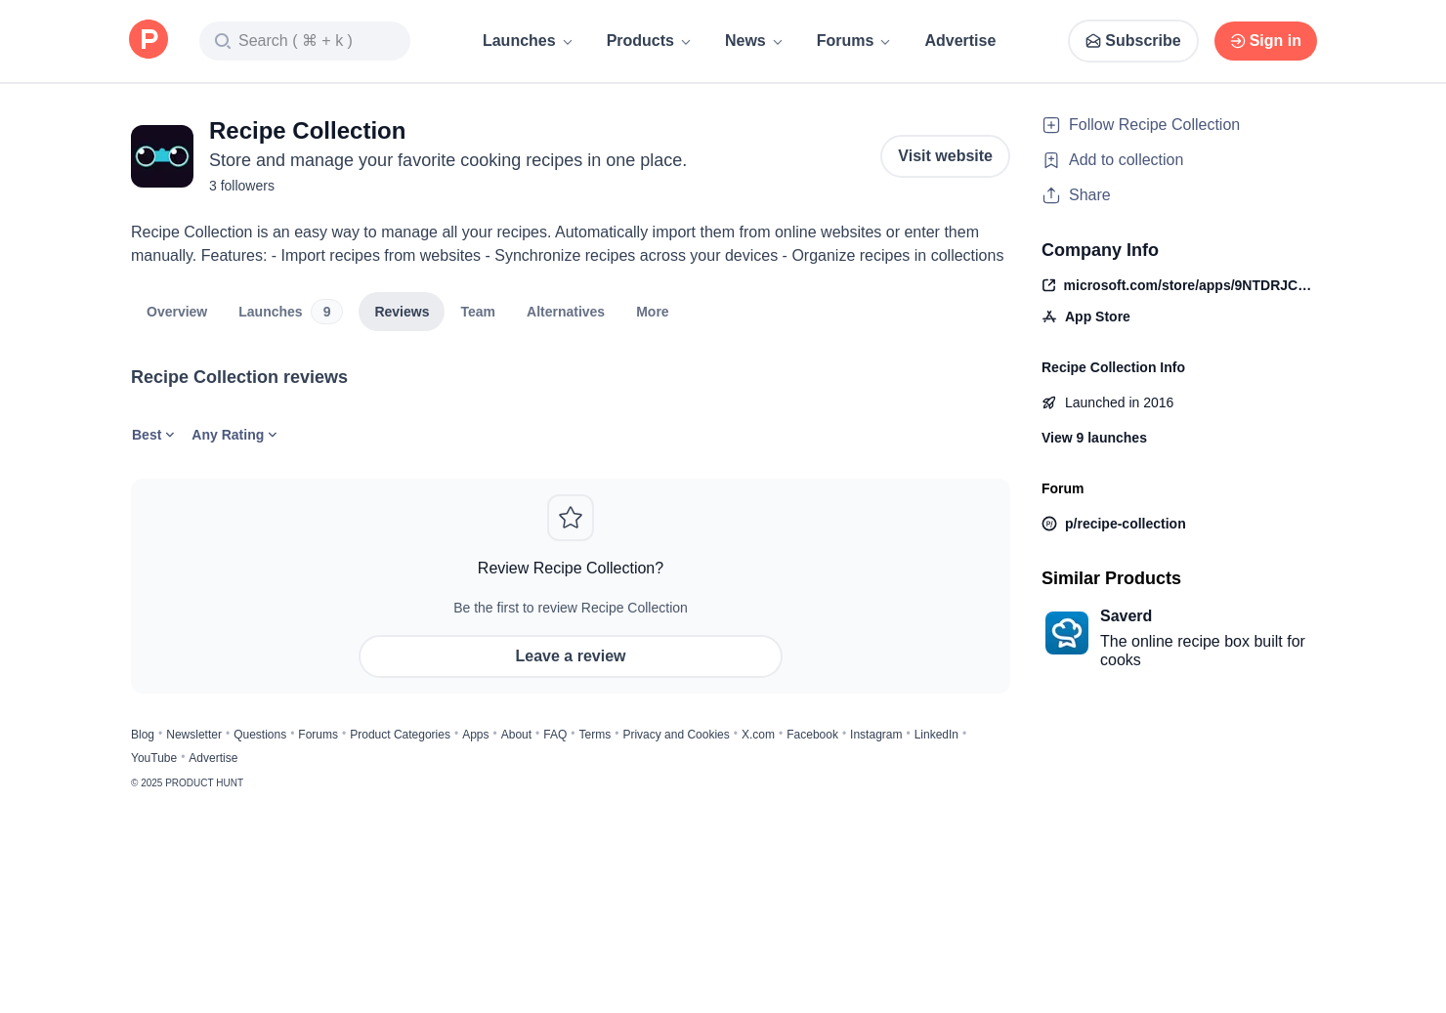
Task: Expand the Launches nav dropdown
Action: coord(528,41)
